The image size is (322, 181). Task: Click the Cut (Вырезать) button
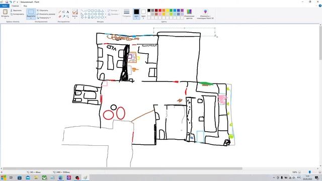[16, 10]
